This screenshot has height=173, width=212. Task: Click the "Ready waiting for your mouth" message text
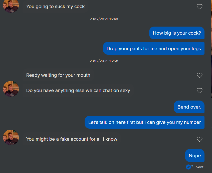coord(58,75)
